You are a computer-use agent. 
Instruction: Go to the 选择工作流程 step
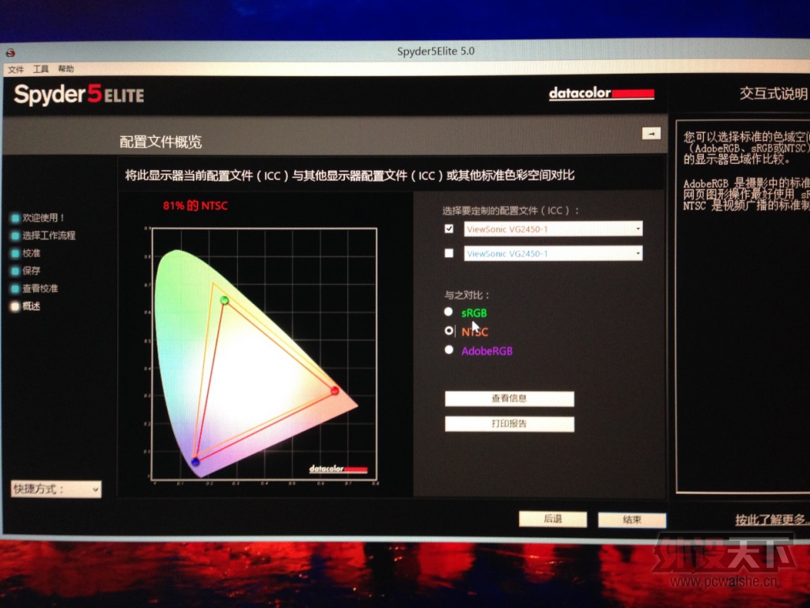click(x=44, y=235)
